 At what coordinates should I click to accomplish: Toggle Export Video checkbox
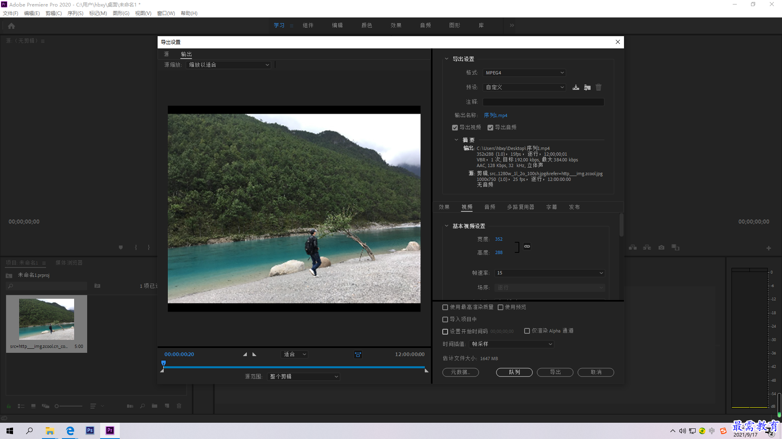pyautogui.click(x=455, y=128)
